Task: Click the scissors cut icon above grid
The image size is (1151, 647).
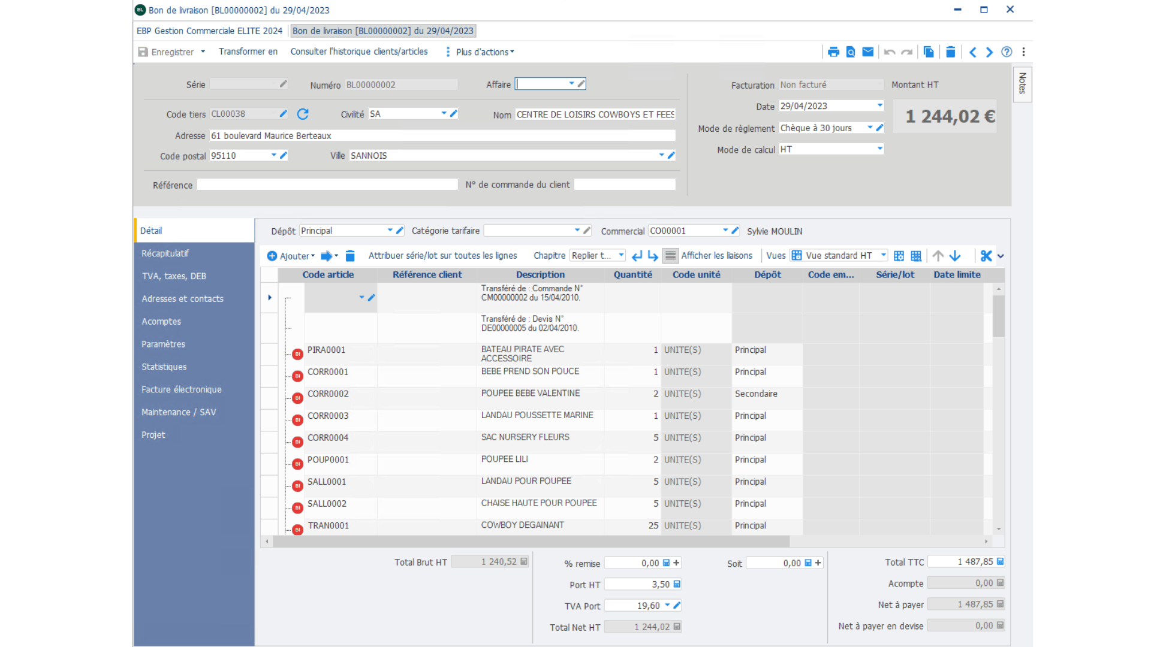Action: coord(986,256)
